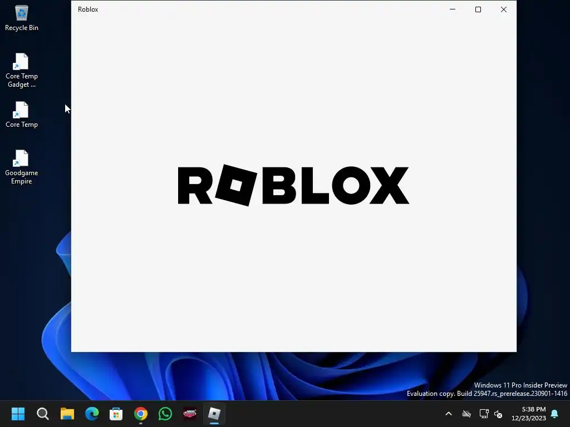Click the OneDrive cloud tray icon
The image size is (570, 427).
(466, 414)
